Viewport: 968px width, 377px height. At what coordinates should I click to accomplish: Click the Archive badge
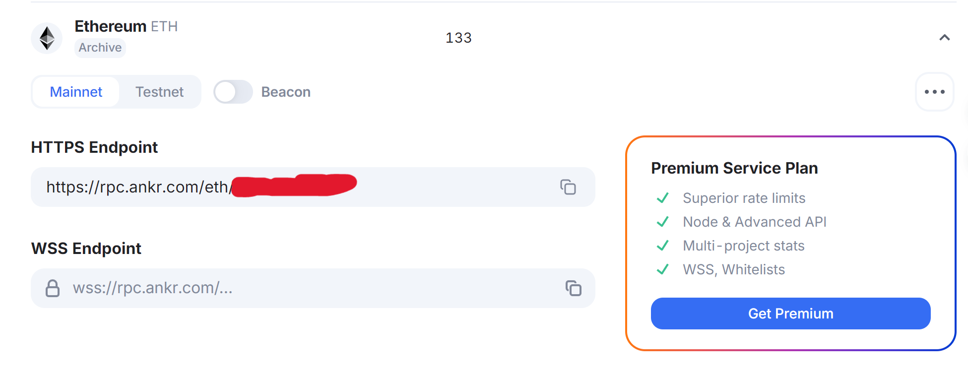(100, 48)
